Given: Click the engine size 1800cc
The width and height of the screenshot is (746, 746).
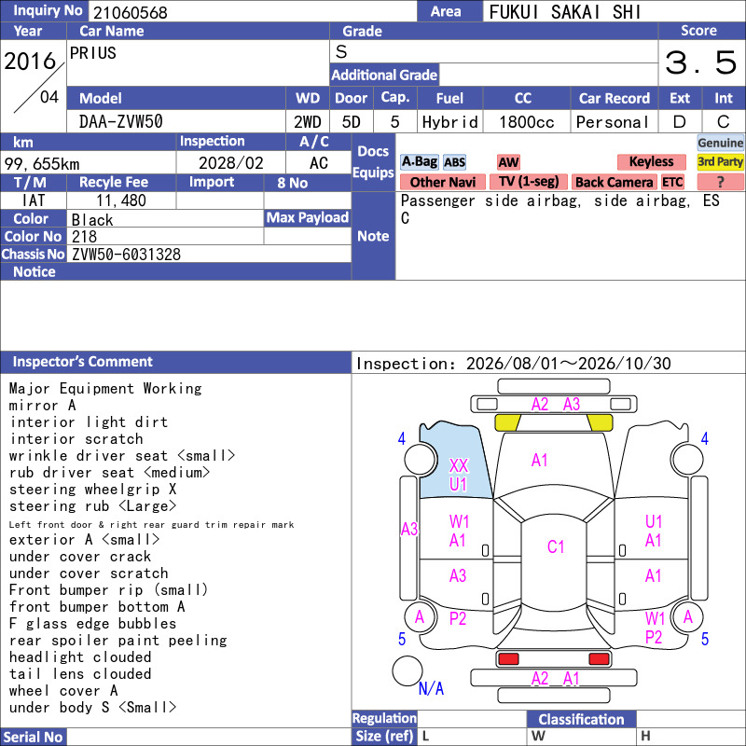Looking at the screenshot, I should point(526,122).
